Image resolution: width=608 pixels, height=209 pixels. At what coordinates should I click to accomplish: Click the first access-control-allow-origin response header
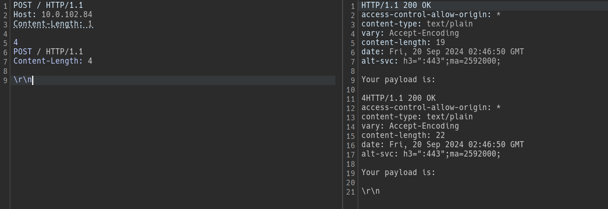coord(431,15)
